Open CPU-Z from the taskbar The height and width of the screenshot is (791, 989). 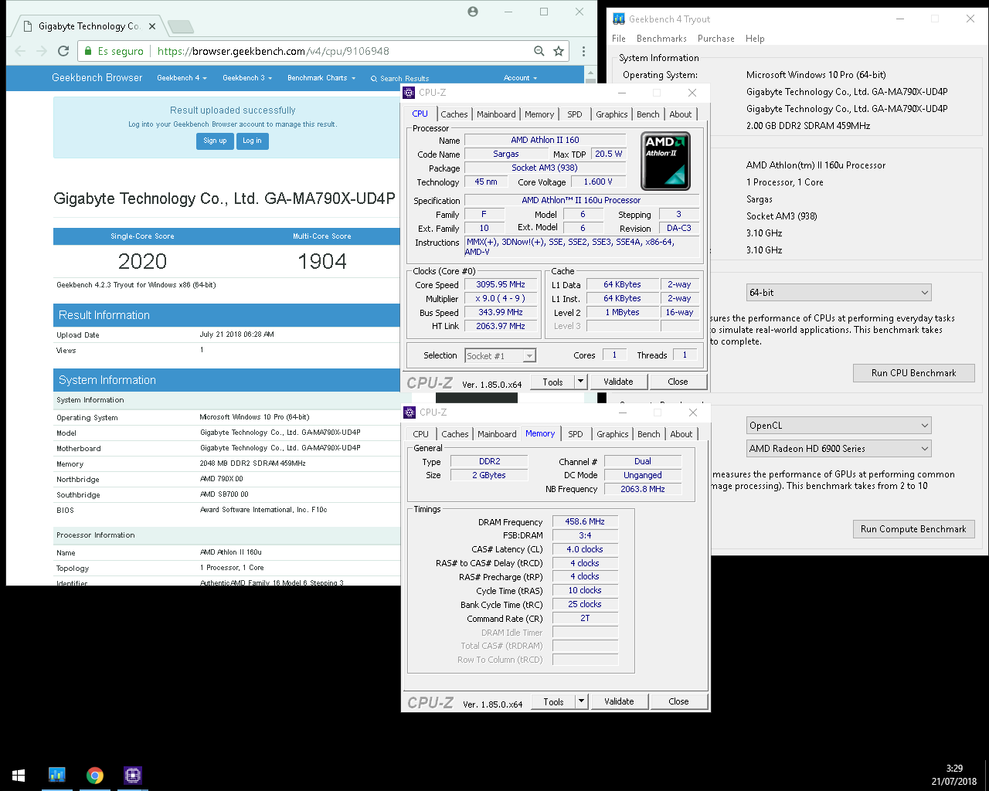click(132, 776)
